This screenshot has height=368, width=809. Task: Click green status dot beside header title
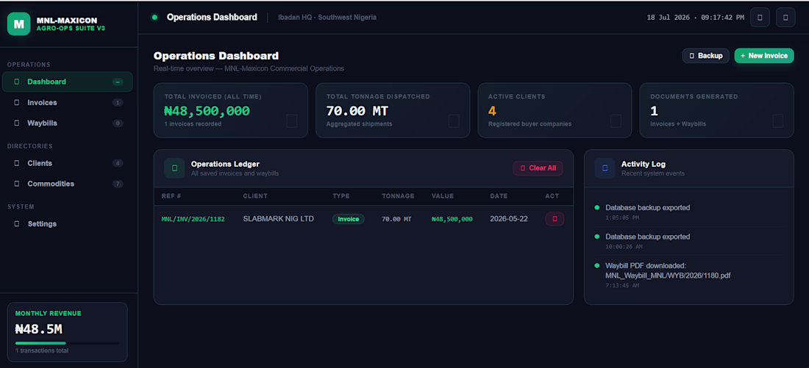(154, 18)
